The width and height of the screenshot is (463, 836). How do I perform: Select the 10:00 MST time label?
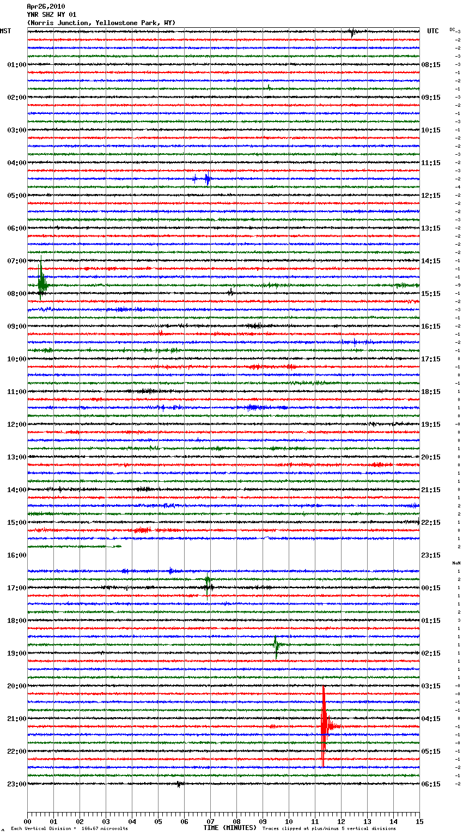coord(16,359)
